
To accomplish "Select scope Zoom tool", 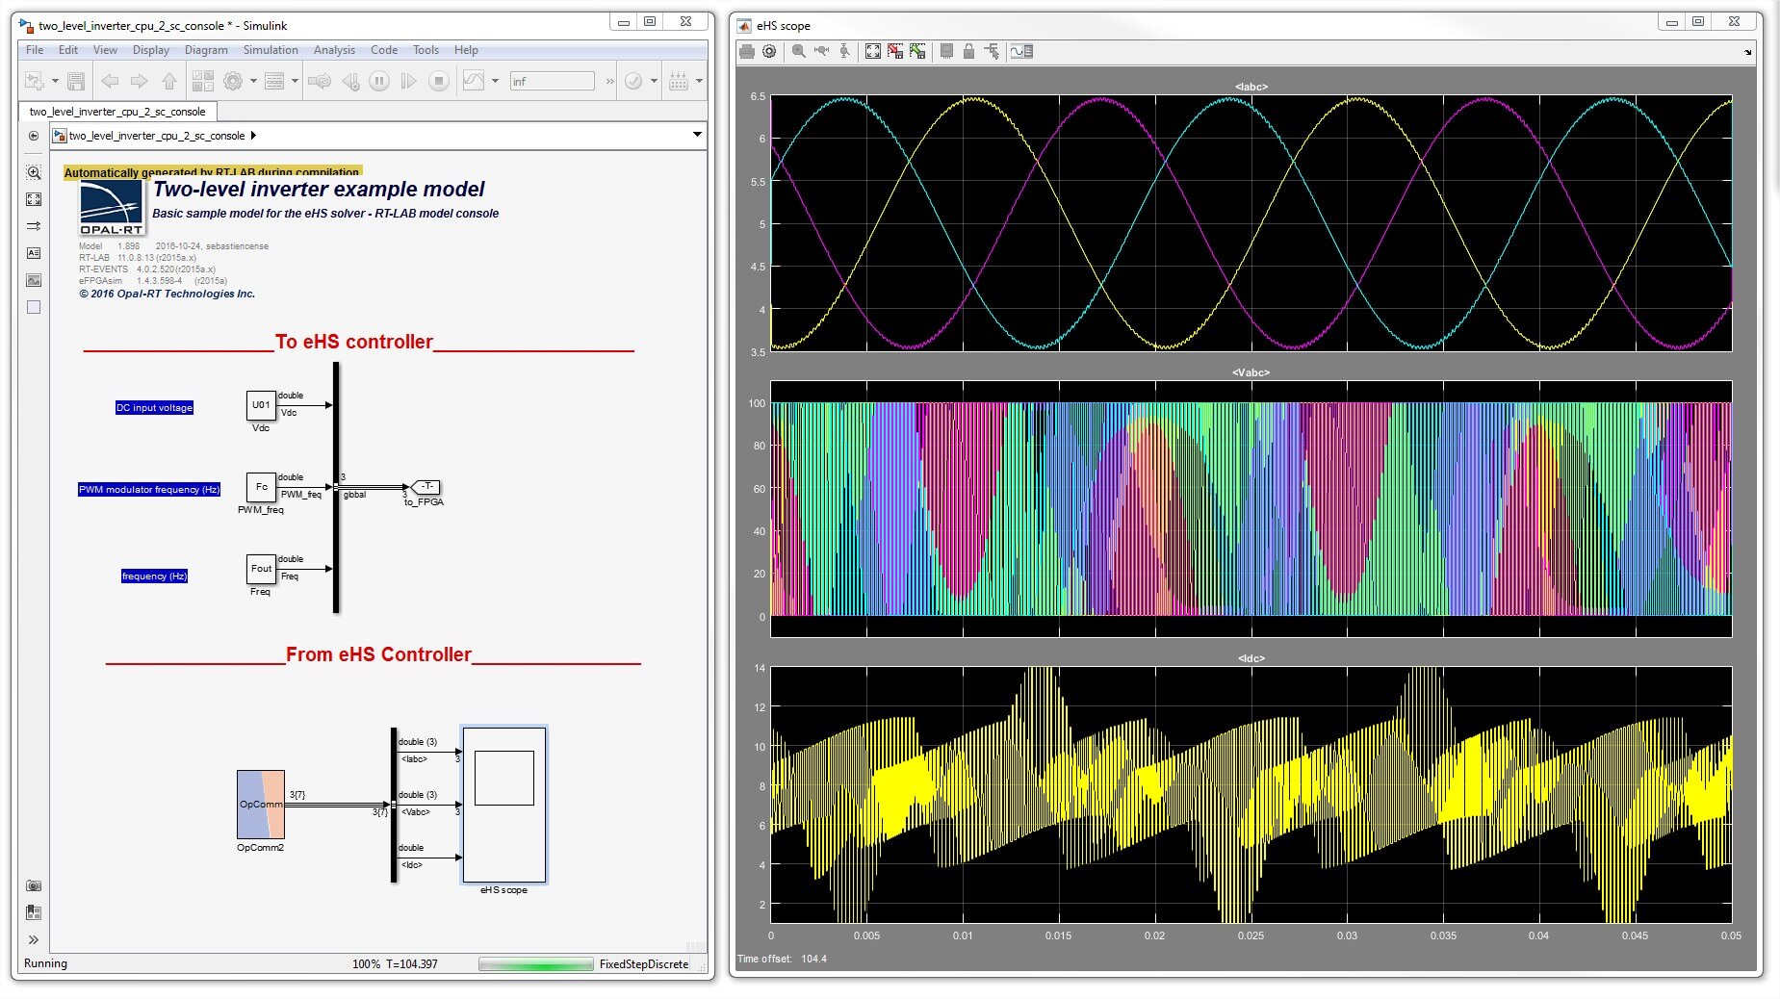I will [x=799, y=51].
